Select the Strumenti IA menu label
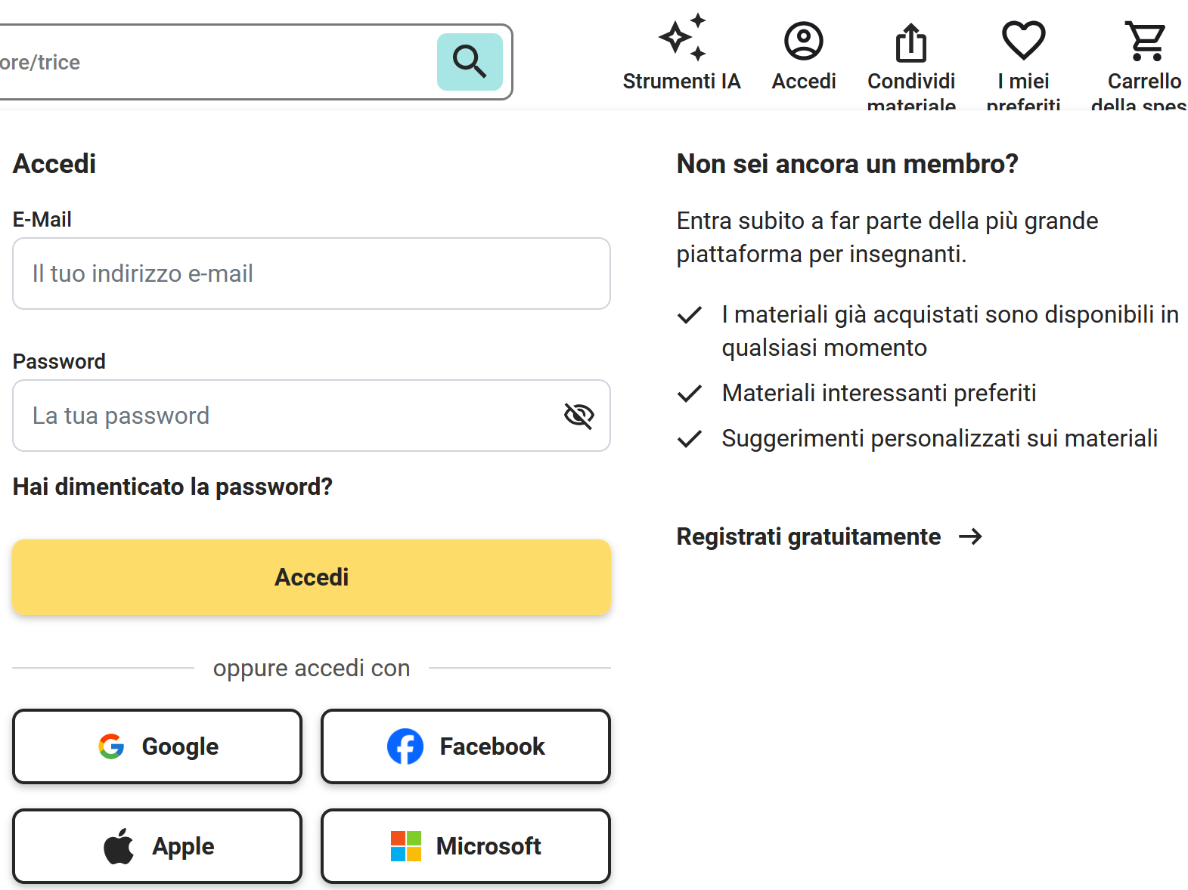Screen dimensions: 1188x890 681,82
